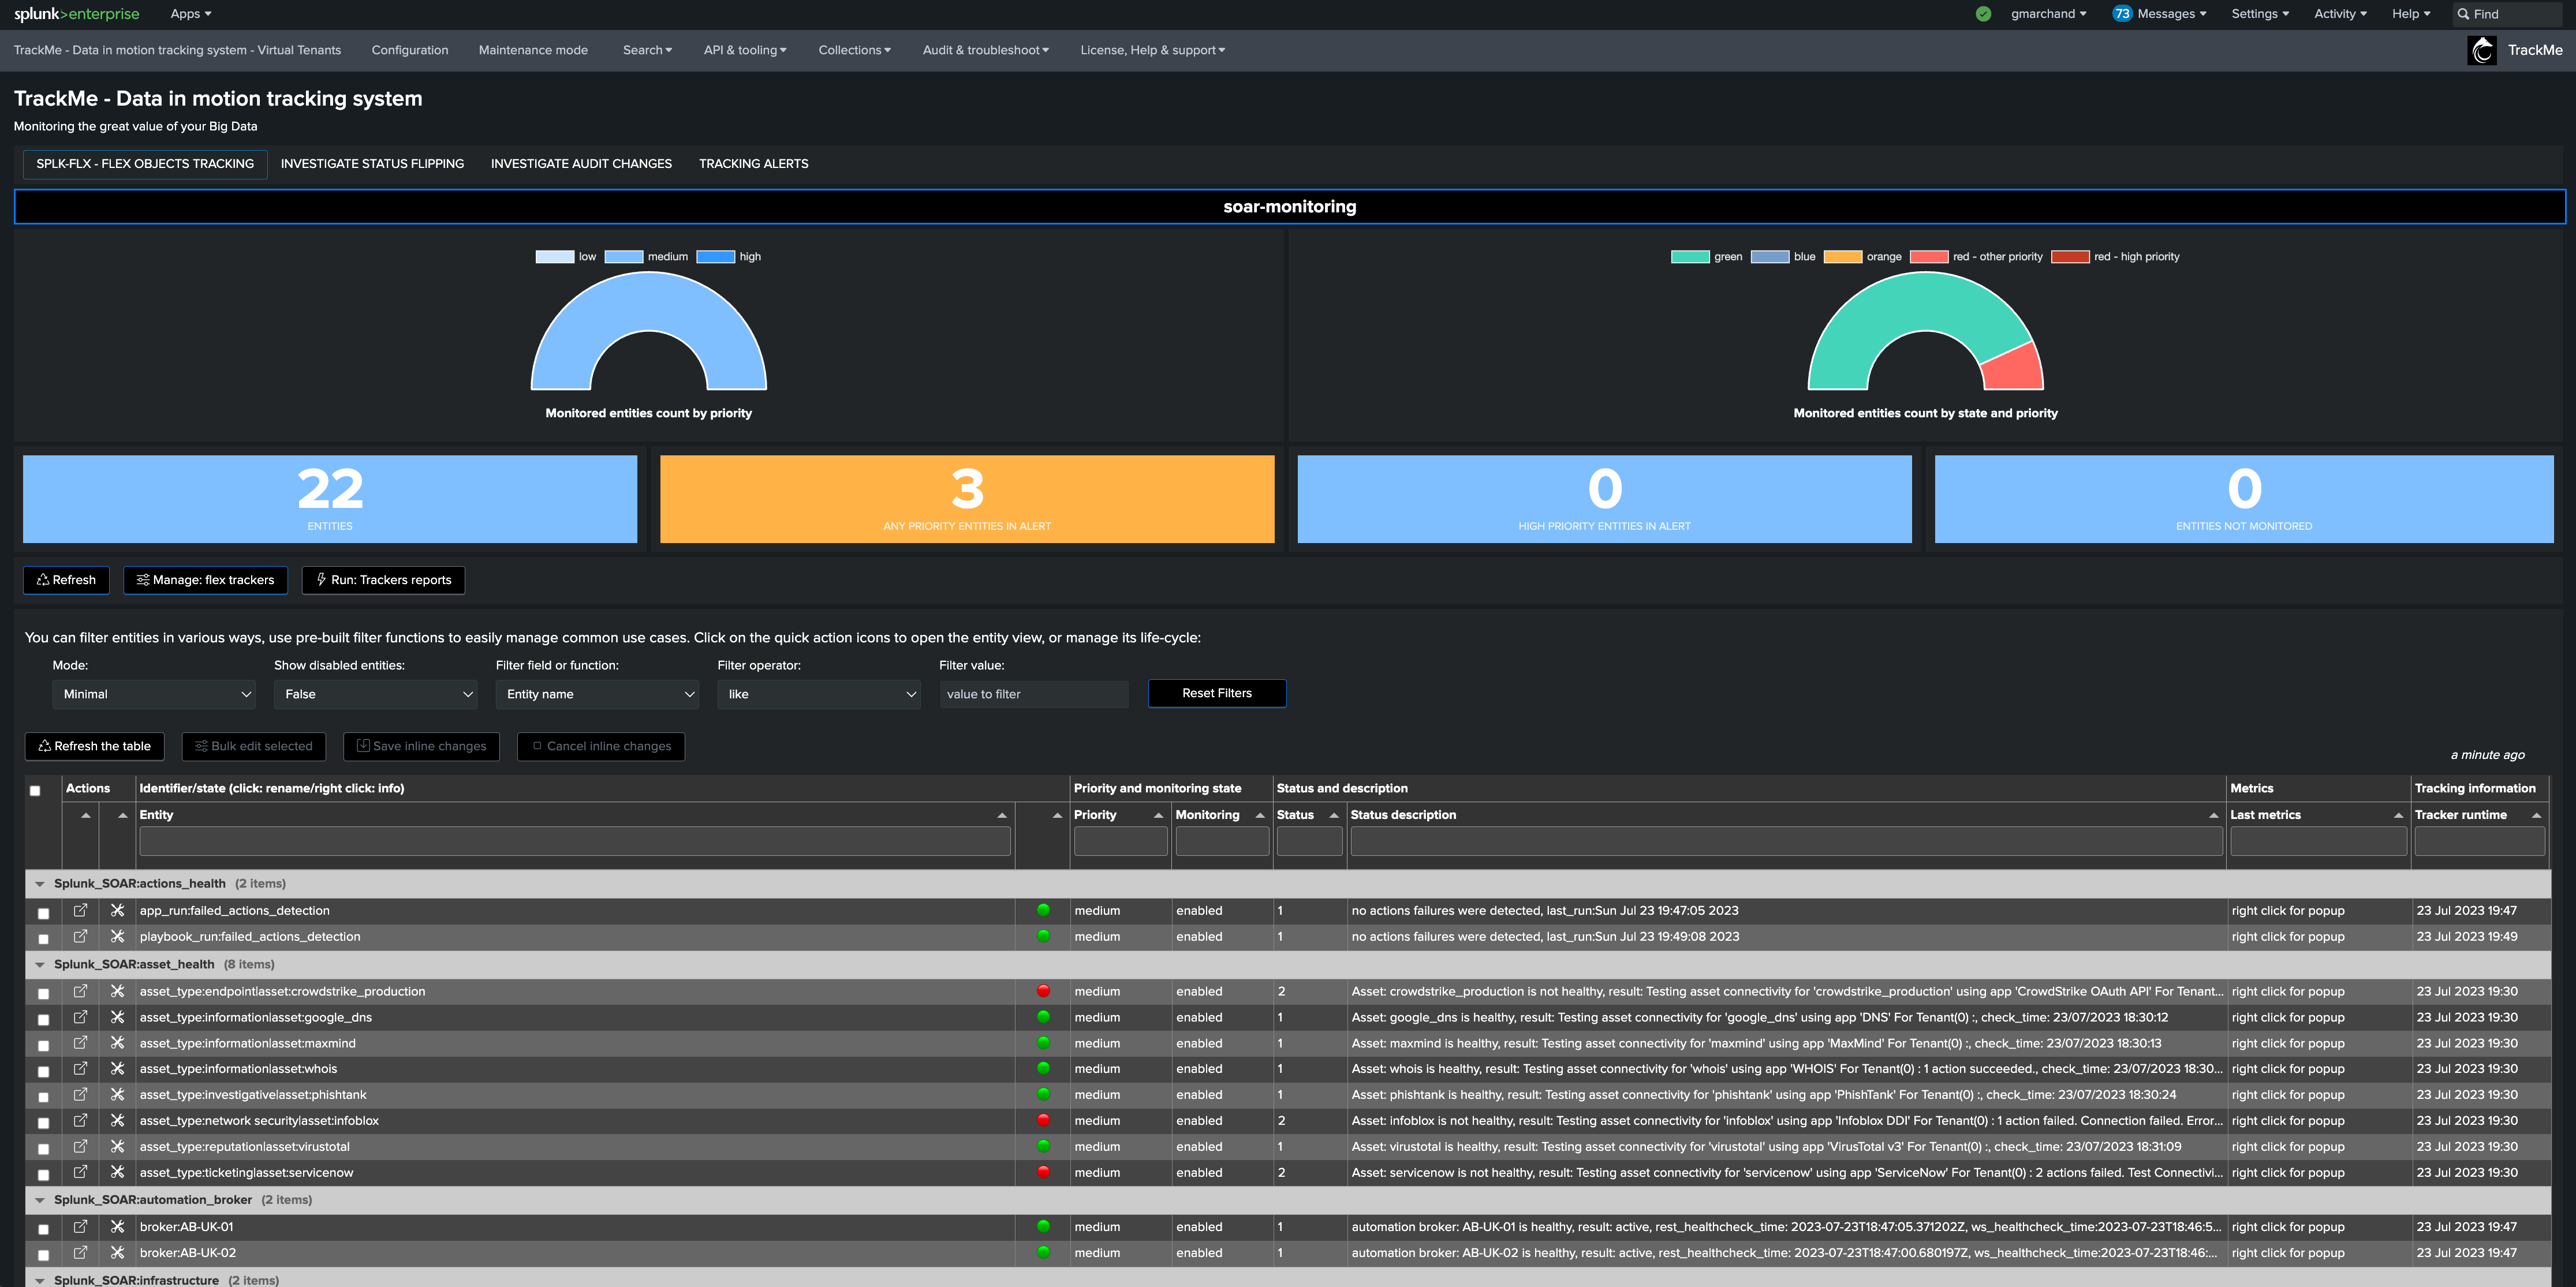The width and height of the screenshot is (2576, 1287).
Task: Click manage tools icon for servicenow asset
Action: tap(117, 1172)
